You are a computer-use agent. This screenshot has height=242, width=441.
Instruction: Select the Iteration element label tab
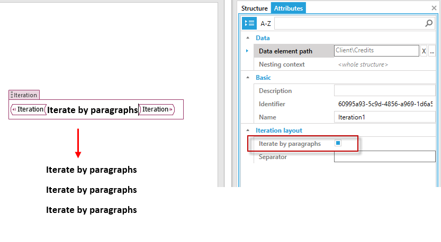click(24, 95)
